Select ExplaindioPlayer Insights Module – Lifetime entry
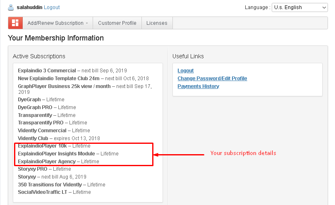The image size is (335, 205). (x=68, y=154)
